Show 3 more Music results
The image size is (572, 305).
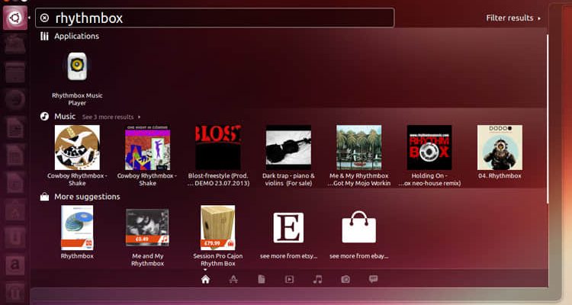[x=108, y=117]
